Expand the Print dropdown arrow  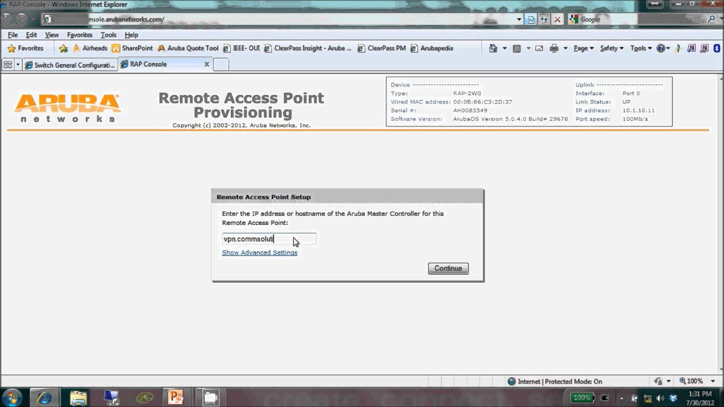565,49
